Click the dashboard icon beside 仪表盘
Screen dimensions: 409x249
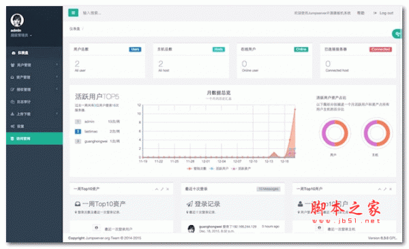[14, 53]
